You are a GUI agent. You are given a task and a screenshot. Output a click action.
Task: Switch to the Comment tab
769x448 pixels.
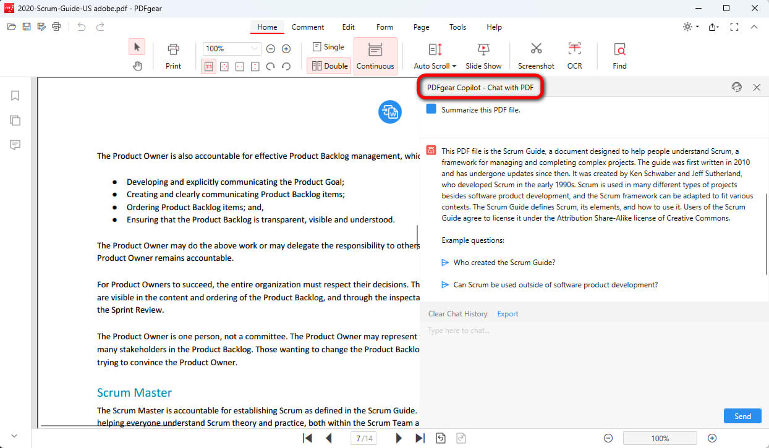307,27
